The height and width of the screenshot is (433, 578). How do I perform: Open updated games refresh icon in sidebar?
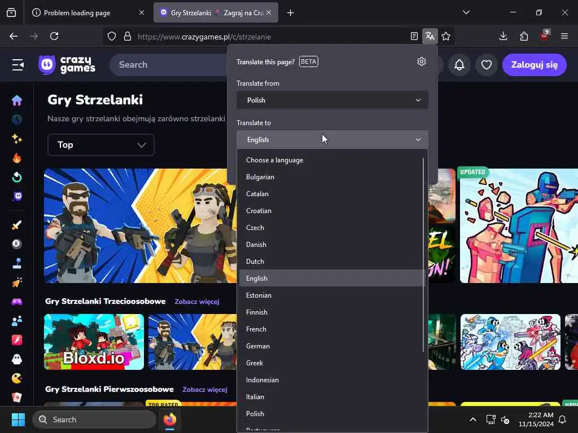click(16, 177)
